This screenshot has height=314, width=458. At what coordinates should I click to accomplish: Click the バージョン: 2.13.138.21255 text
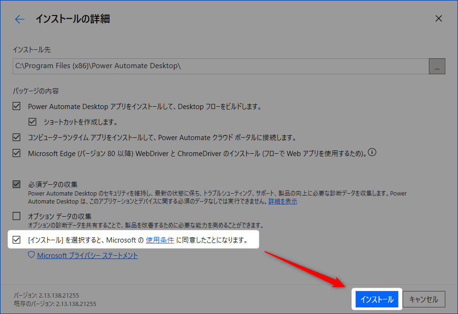pos(47,295)
